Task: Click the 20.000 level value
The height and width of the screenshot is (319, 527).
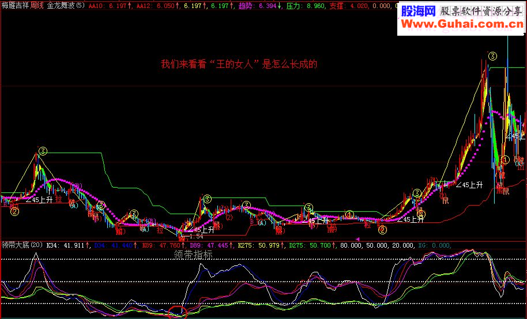Action: point(403,245)
